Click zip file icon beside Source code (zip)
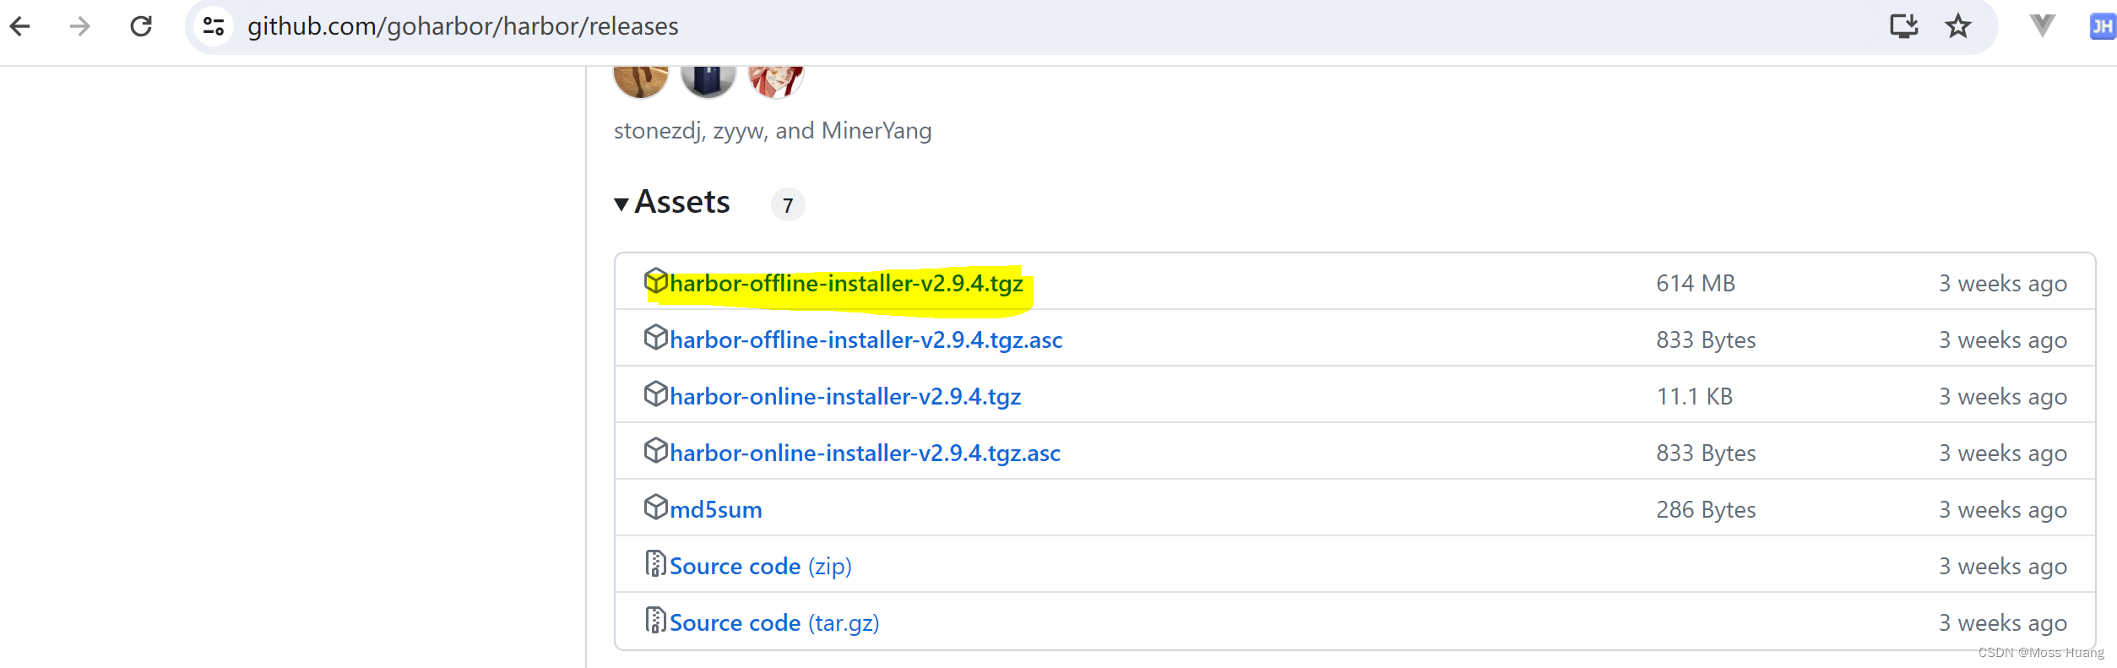The width and height of the screenshot is (2117, 668). click(x=655, y=563)
